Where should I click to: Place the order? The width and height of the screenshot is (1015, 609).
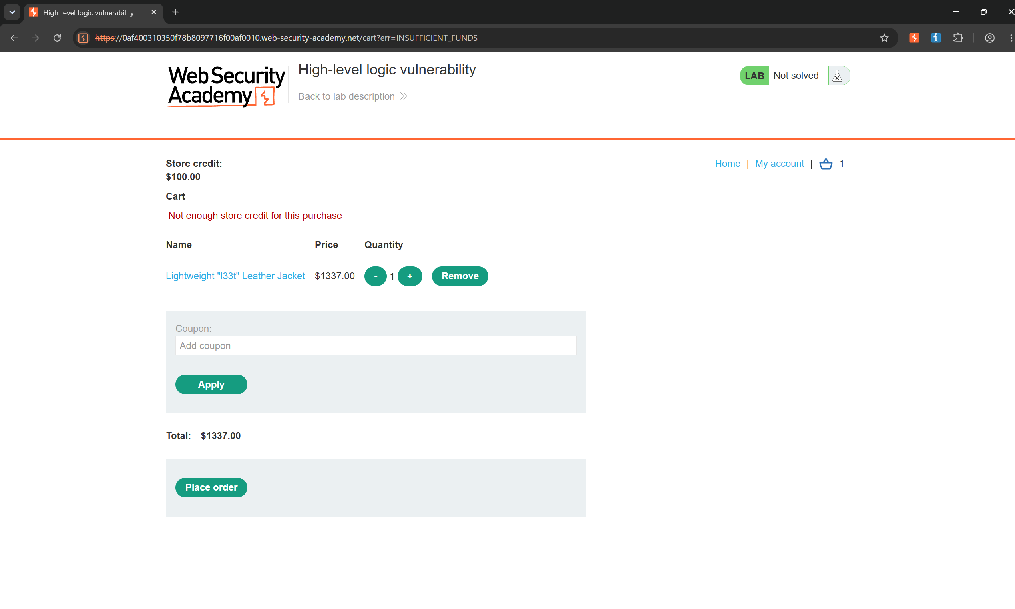[x=211, y=487]
